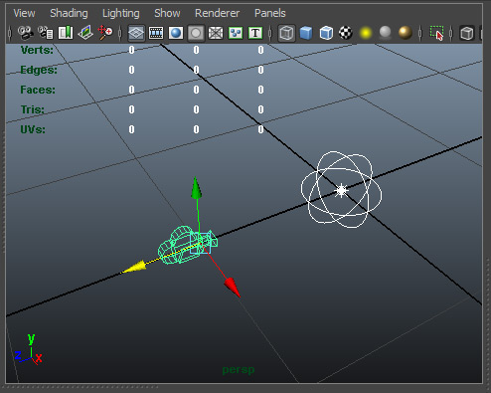Click the UVs: heads-up label
The width and height of the screenshot is (491, 393).
[x=33, y=129]
